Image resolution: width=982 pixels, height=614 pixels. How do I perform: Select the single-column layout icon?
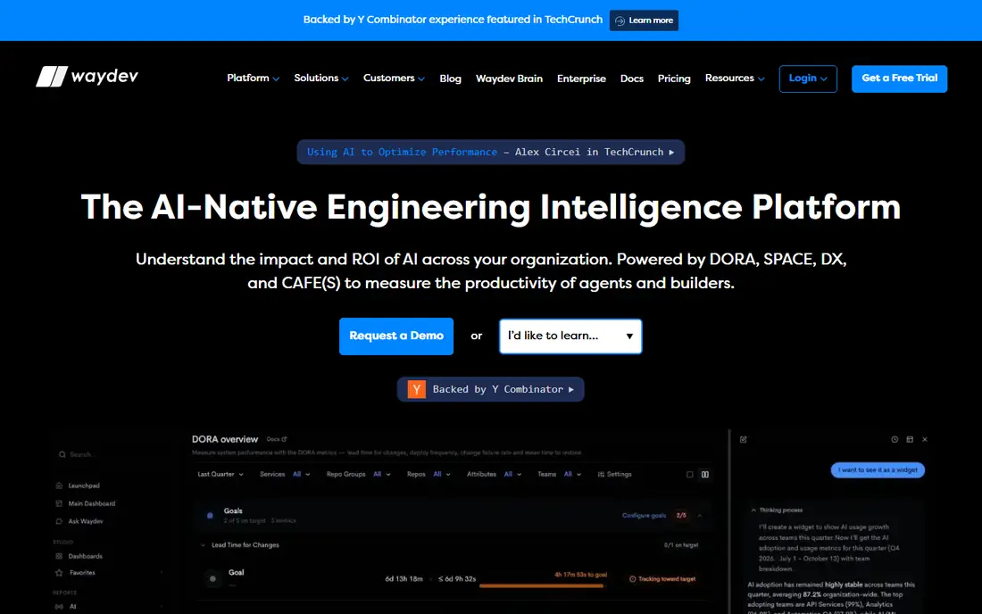click(x=689, y=475)
